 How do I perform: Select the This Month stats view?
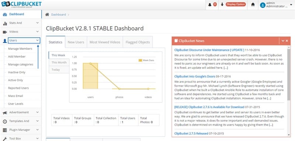point(59,62)
